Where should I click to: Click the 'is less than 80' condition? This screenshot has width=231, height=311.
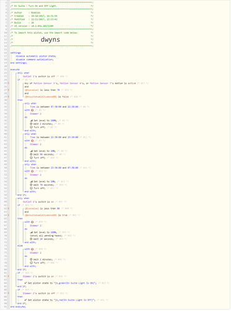coord(42,208)
